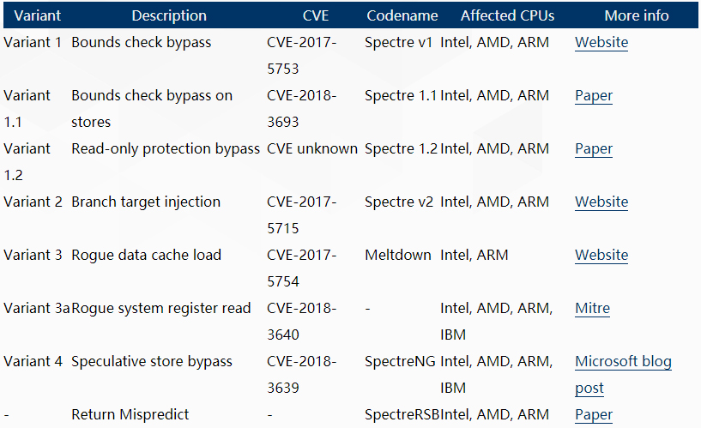
Task: Click the Affected CPUs column header
Action: point(507,15)
